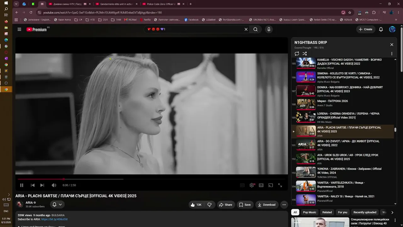403x227 pixels.
Task: Play Мерел - ПАТРОНА 2026 playlist item
Action: pyautogui.click(x=343, y=104)
